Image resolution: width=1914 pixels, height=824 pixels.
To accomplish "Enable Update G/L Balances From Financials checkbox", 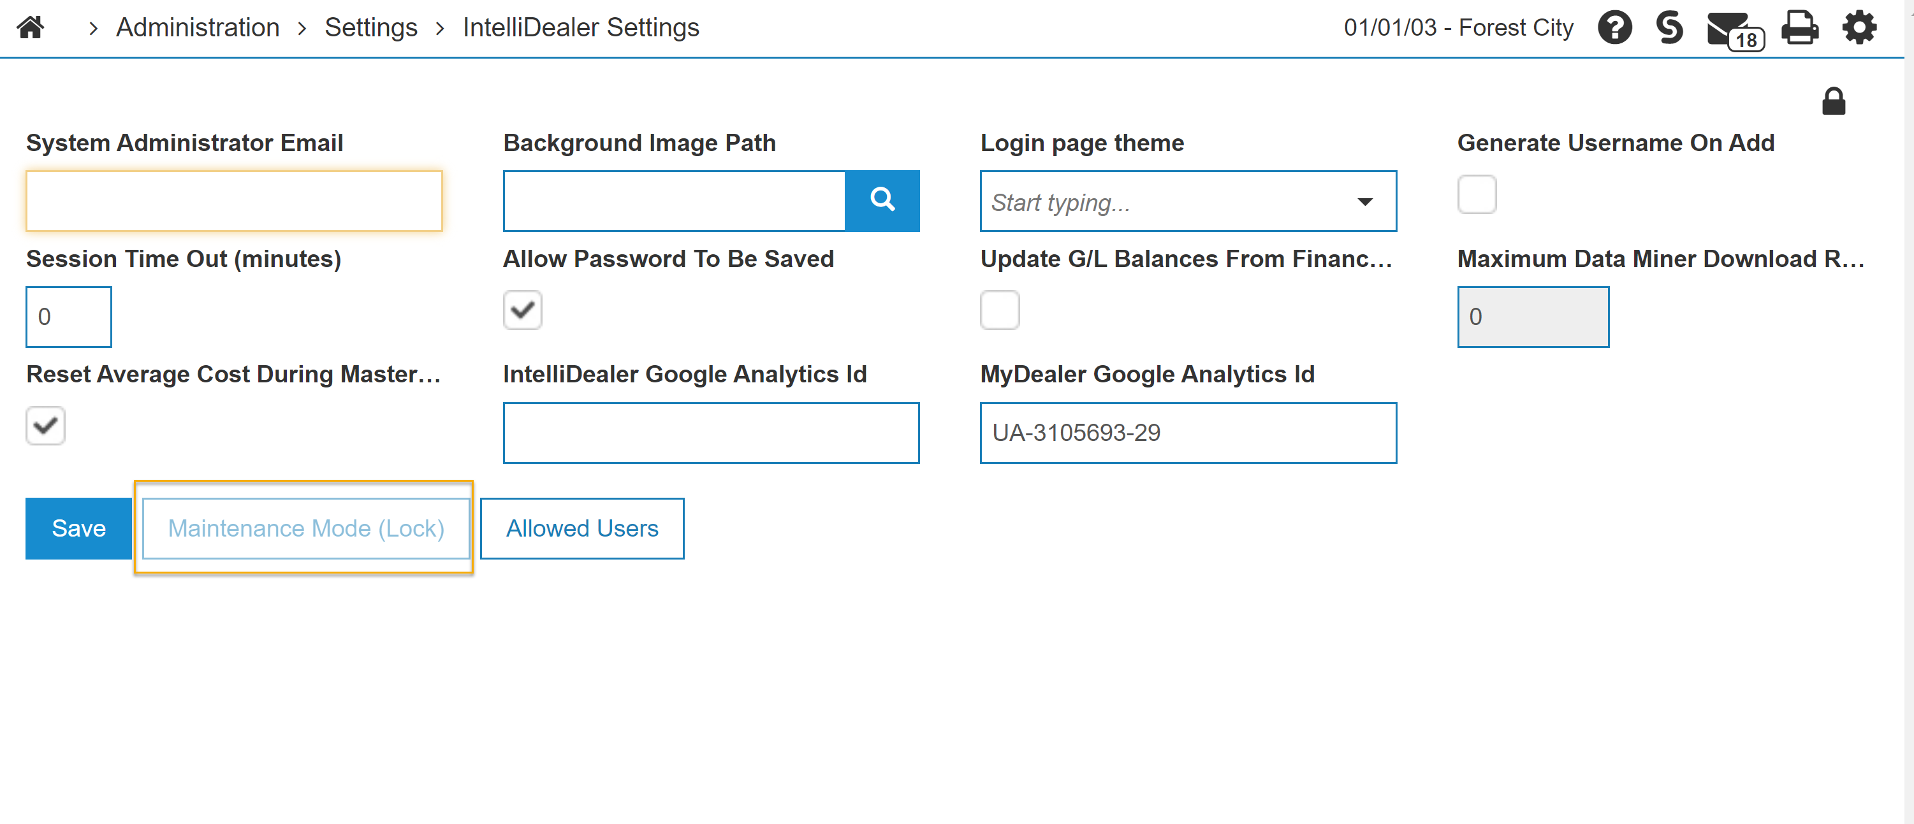I will (999, 310).
